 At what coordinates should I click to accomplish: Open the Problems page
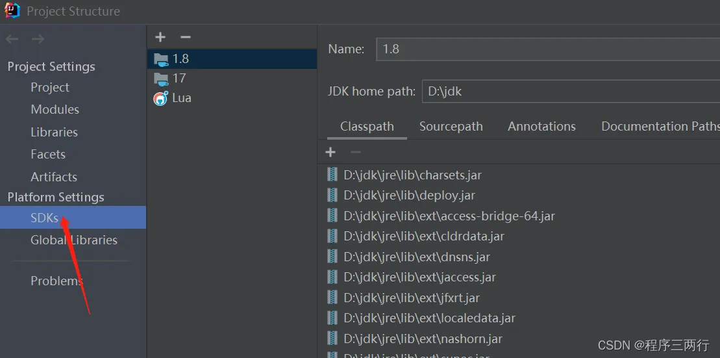pyautogui.click(x=56, y=280)
